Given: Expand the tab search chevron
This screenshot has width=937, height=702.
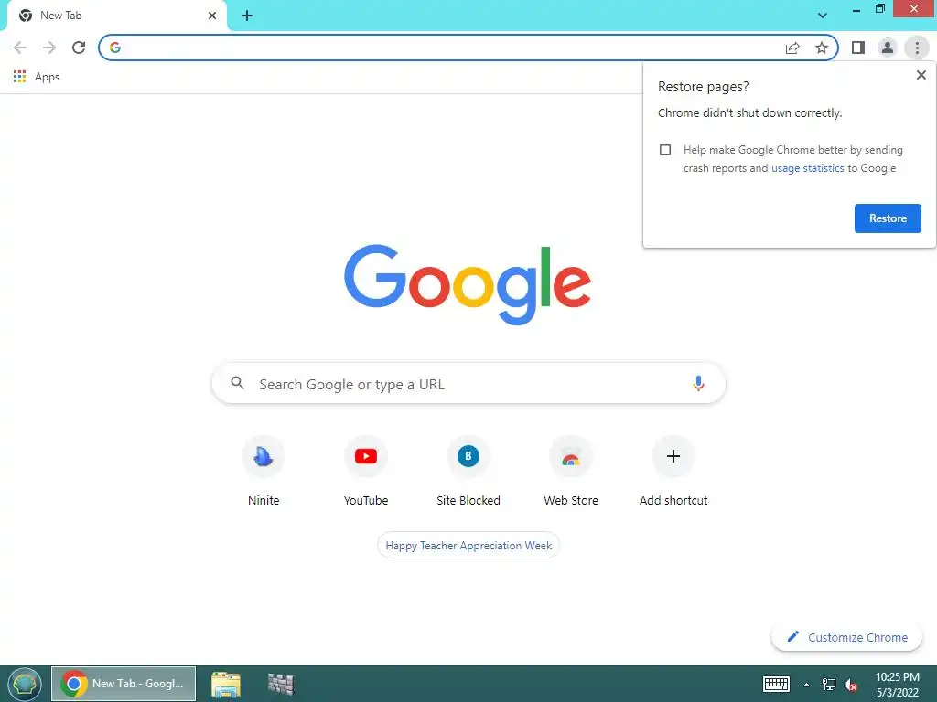Looking at the screenshot, I should [x=823, y=15].
